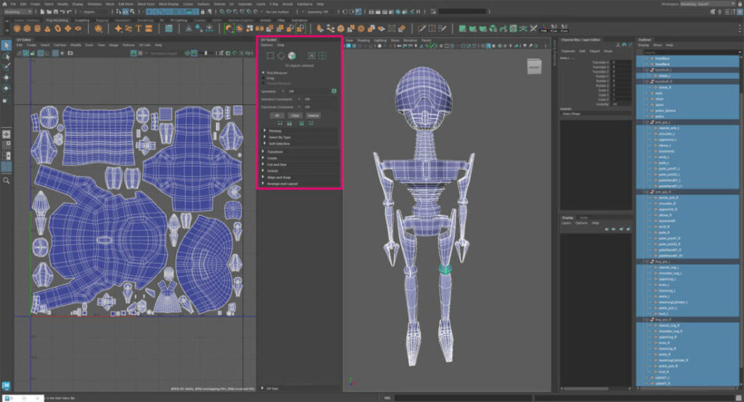The image size is (744, 402).
Task: Click the All button in UV Toolkit
Action: click(x=277, y=115)
